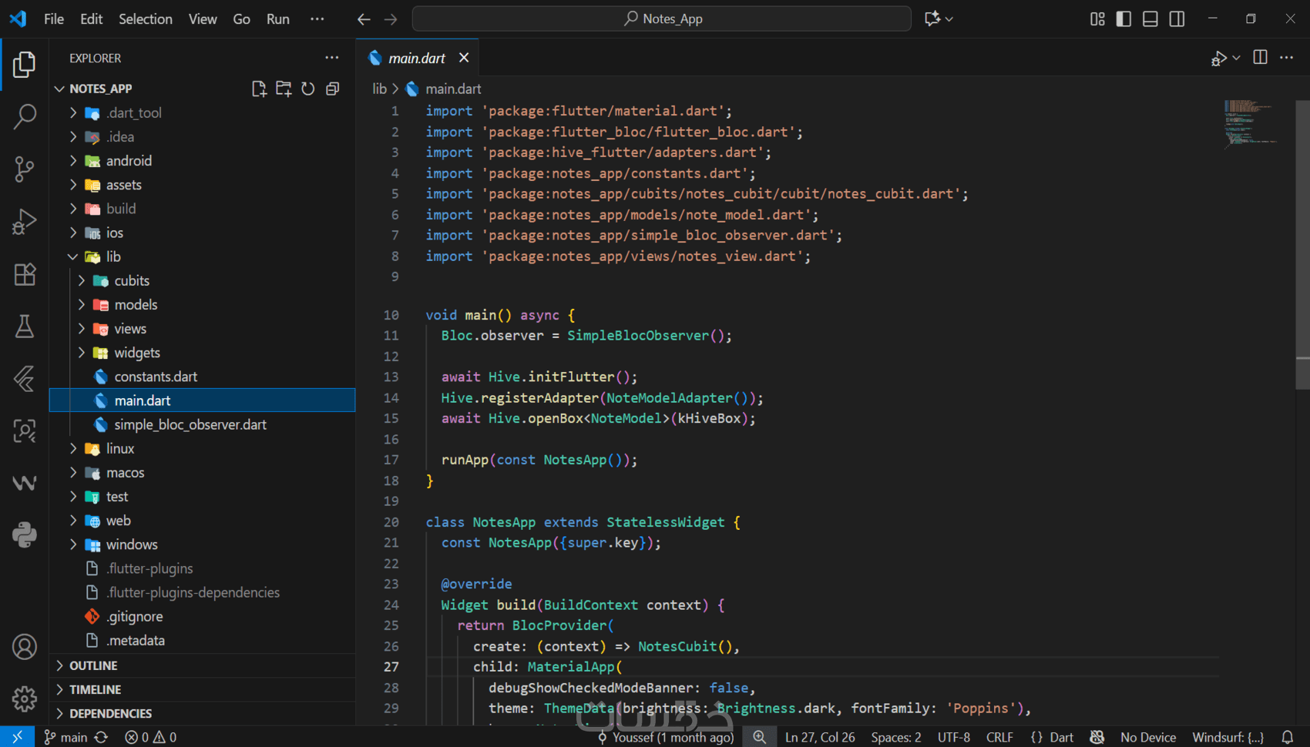Expand the OUTLINE section
The width and height of the screenshot is (1310, 747).
point(93,665)
